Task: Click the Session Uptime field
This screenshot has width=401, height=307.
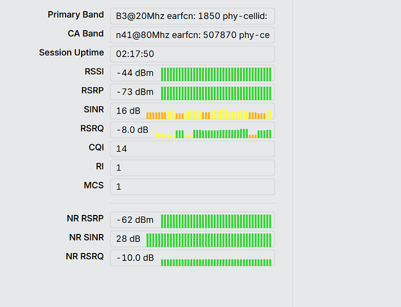Action: point(192,54)
